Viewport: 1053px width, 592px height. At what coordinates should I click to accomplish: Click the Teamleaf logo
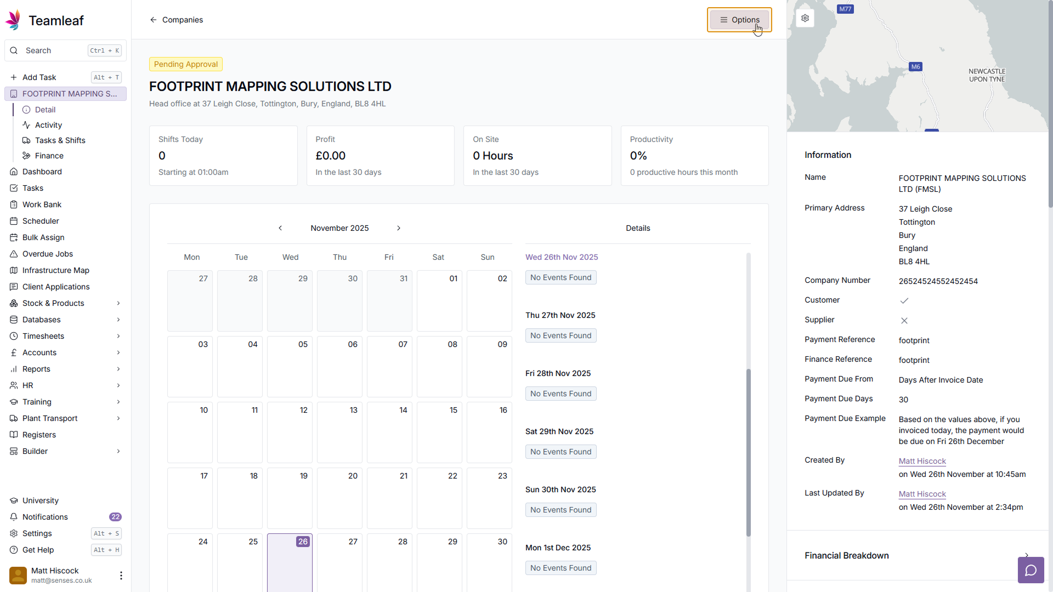click(x=13, y=20)
